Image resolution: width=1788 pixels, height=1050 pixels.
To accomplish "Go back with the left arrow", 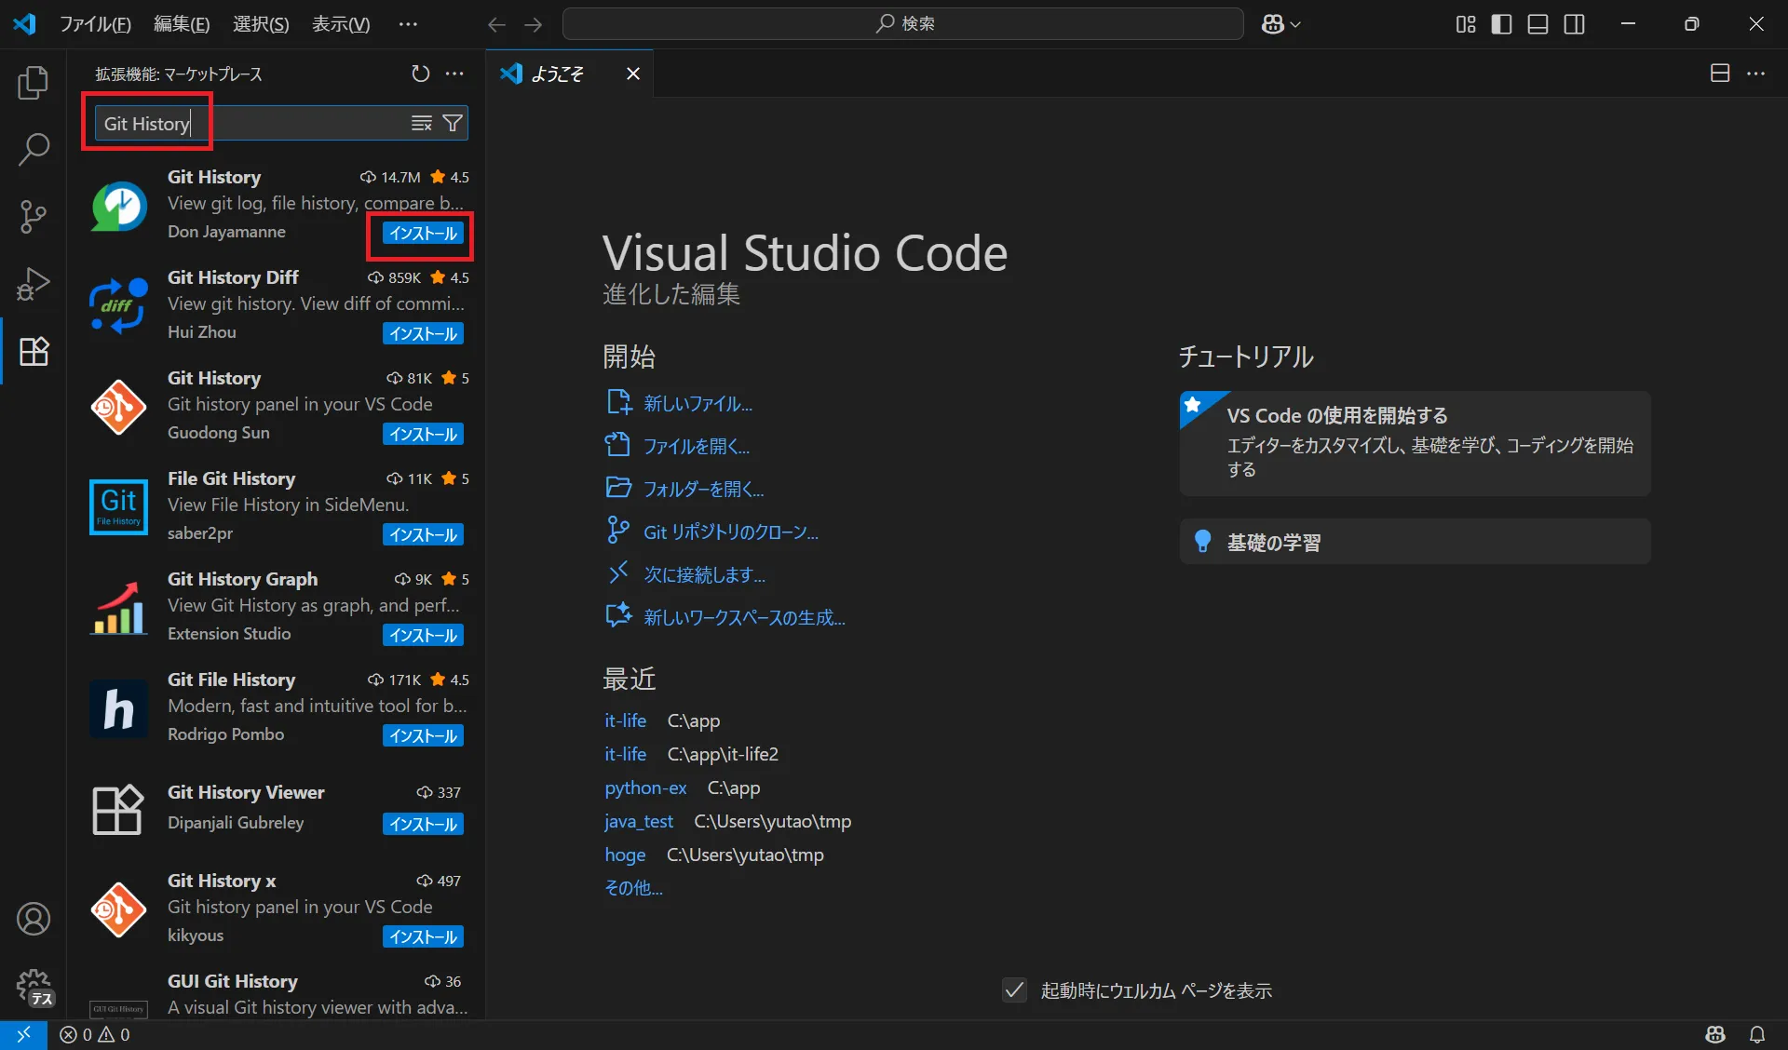I will [496, 24].
